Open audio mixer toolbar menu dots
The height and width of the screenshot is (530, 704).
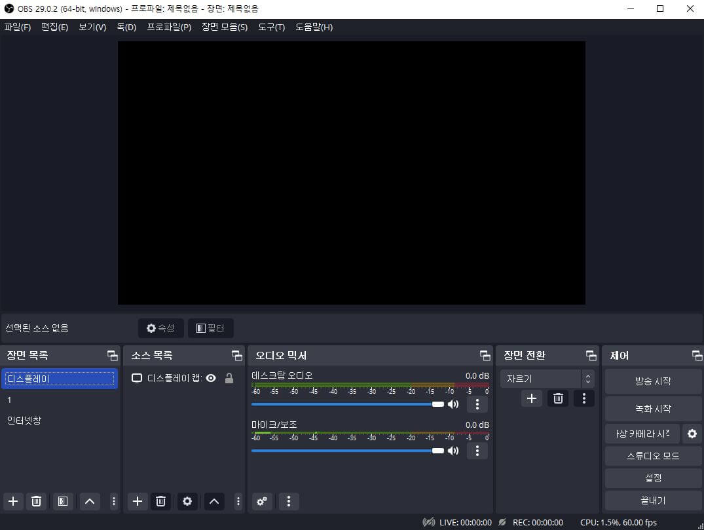pos(289,501)
